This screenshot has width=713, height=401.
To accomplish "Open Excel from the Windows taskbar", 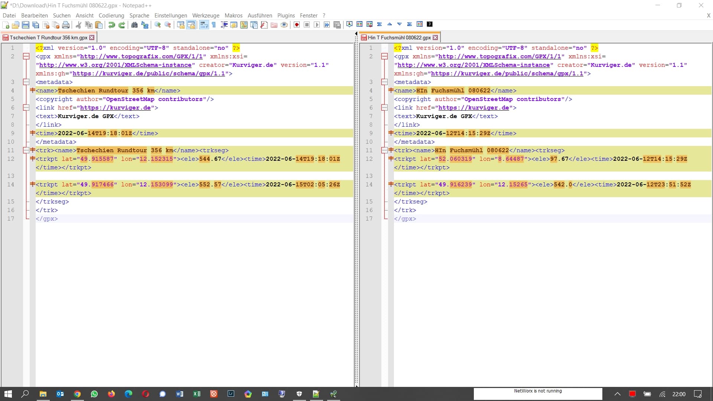I will pos(197,394).
